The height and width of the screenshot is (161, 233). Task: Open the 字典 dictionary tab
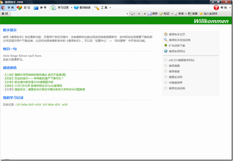(8, 8)
